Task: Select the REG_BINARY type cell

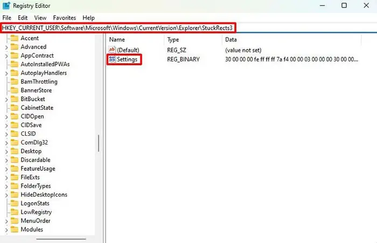Action: (183, 59)
